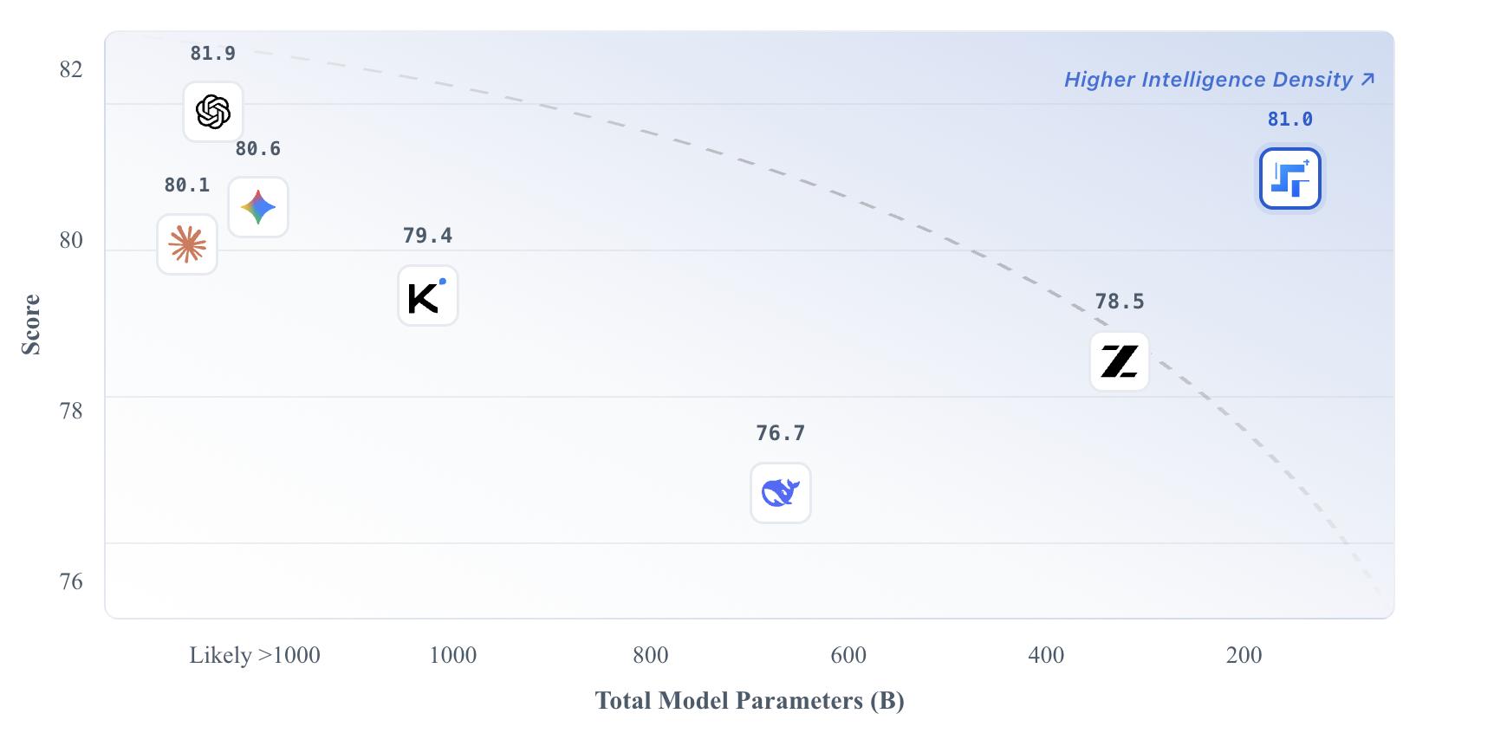Click the Gemini star logo icon
1494x733 pixels.
click(x=258, y=208)
